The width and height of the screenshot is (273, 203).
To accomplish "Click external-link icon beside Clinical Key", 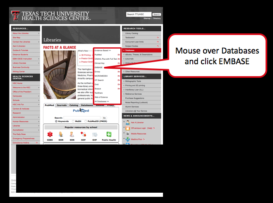I will 119,63.
